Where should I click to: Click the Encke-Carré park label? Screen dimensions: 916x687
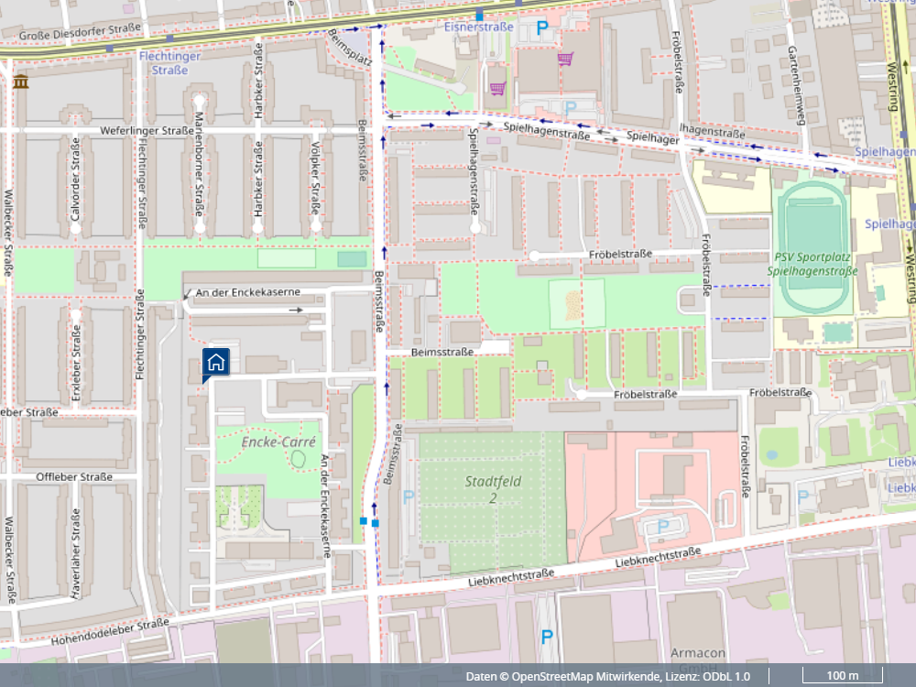[279, 442]
